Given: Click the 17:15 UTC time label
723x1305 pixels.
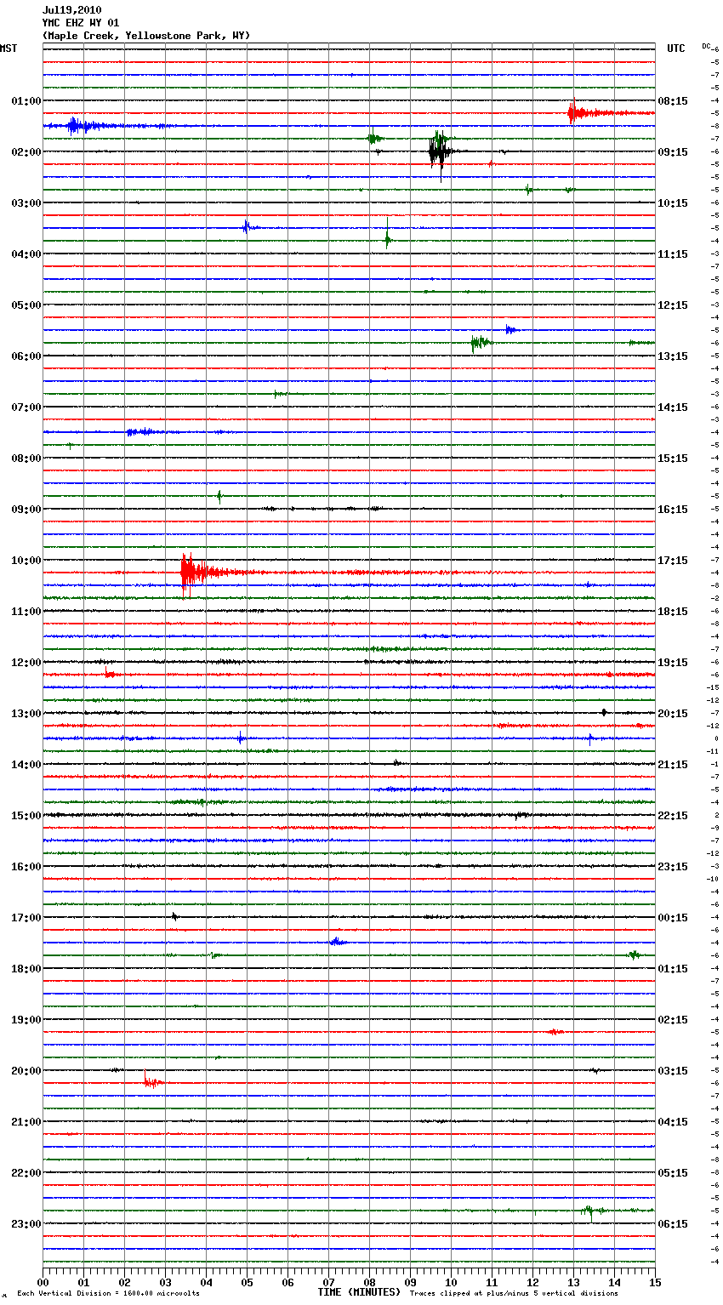Looking at the screenshot, I should point(673,560).
